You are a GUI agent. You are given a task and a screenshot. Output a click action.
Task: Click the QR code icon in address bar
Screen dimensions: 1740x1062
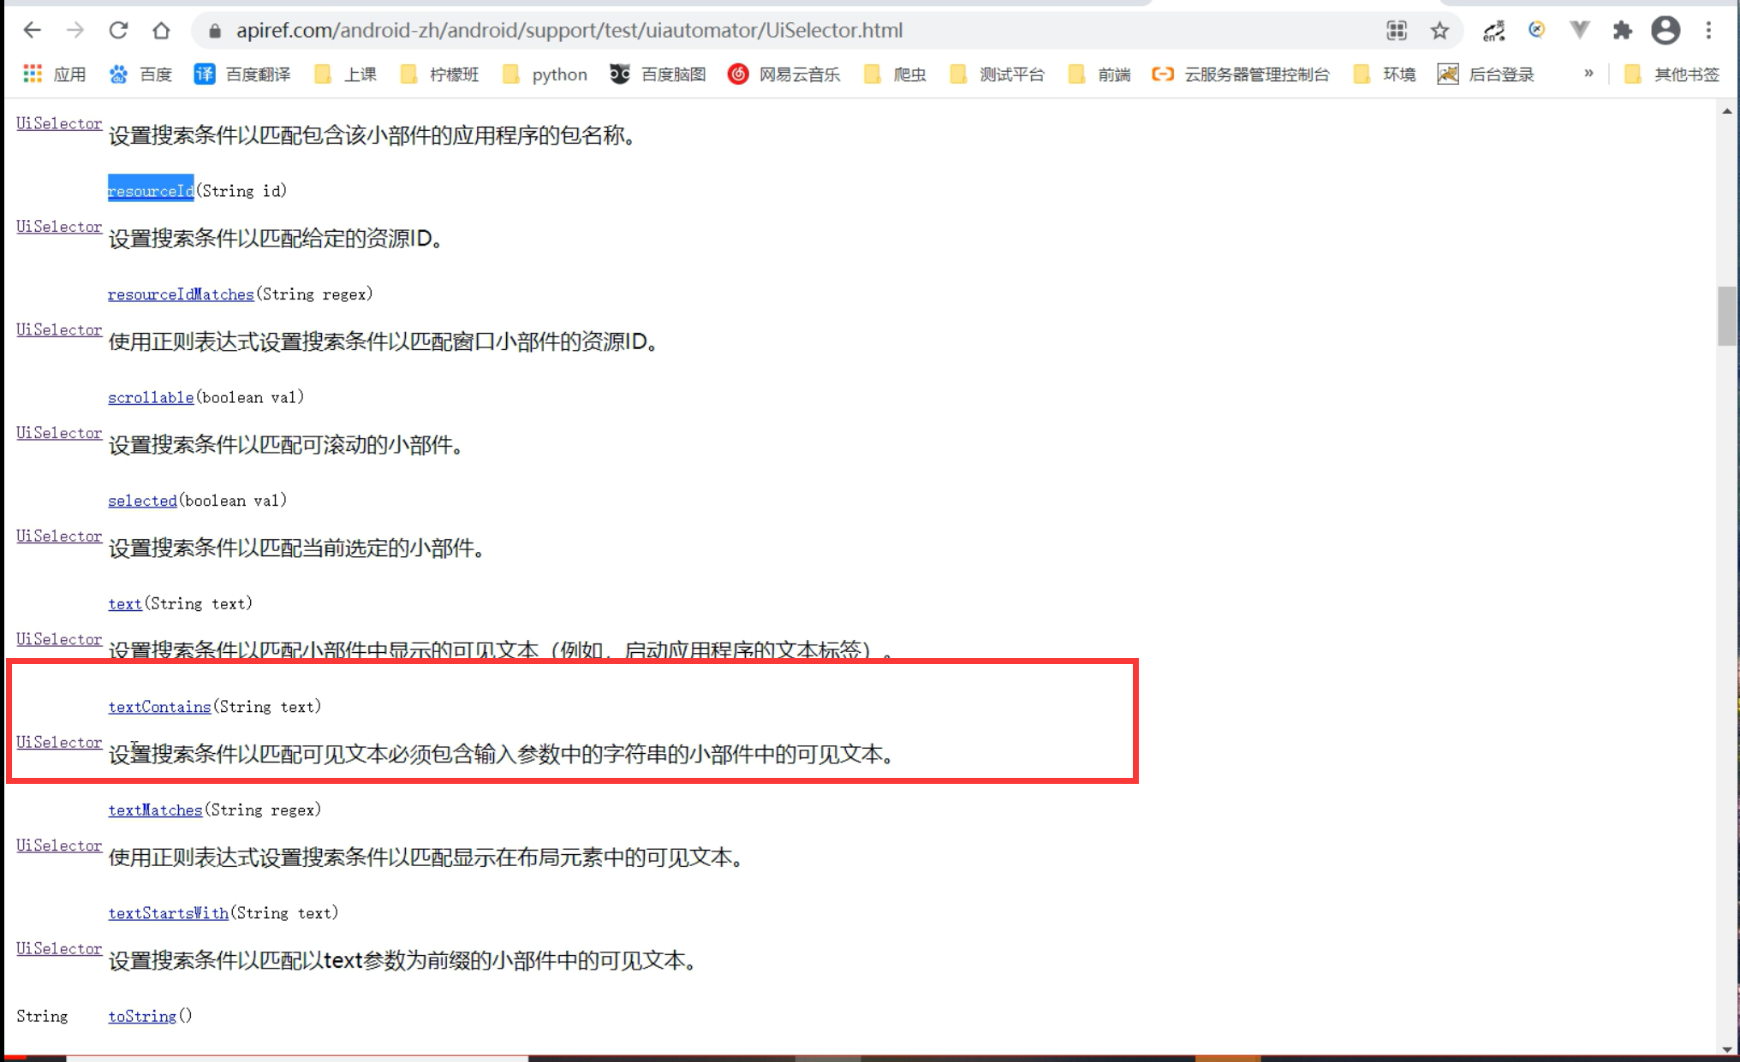click(x=1397, y=31)
